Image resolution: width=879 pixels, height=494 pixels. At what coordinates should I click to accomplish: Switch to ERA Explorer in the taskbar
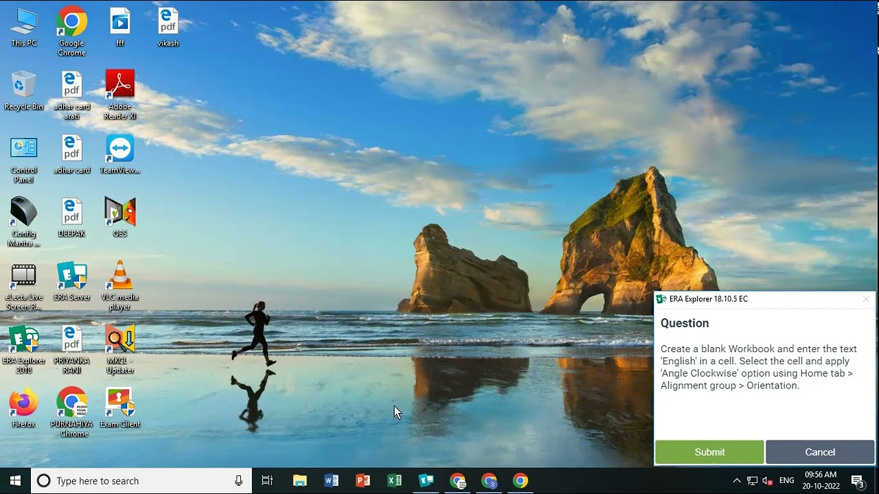(x=426, y=480)
